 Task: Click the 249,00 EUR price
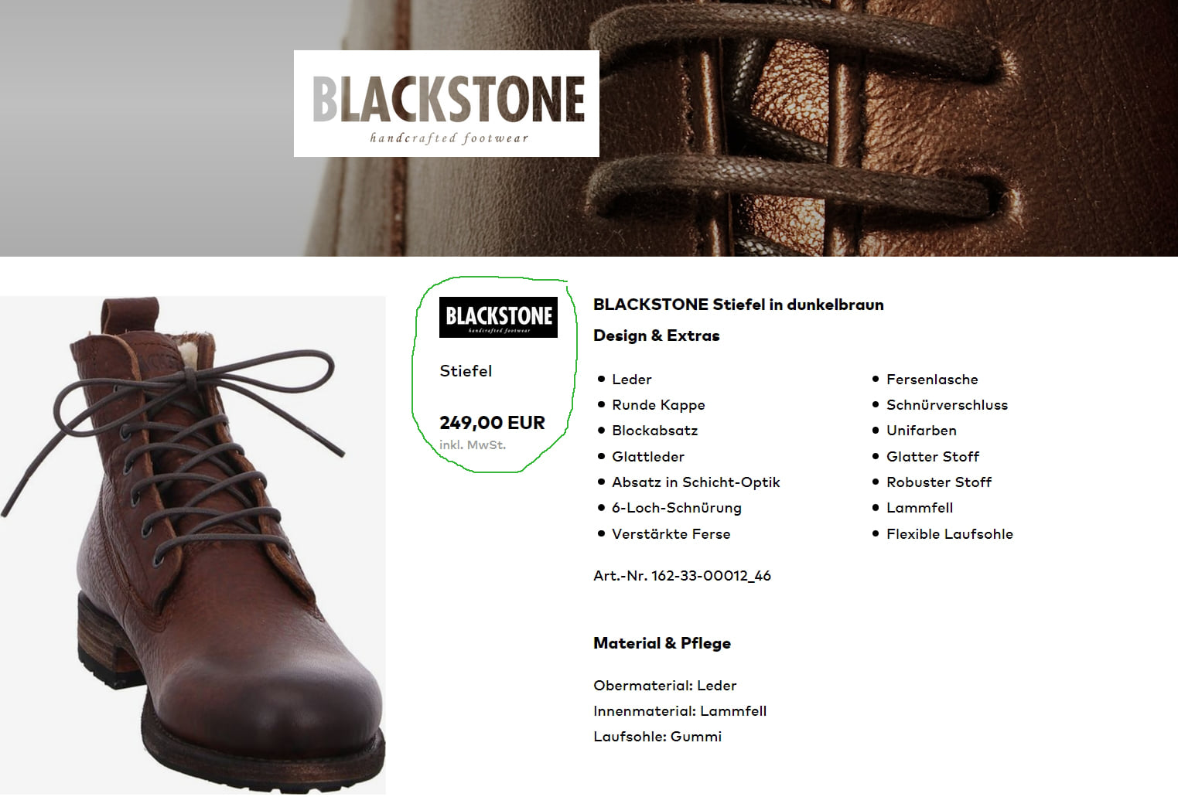492,423
